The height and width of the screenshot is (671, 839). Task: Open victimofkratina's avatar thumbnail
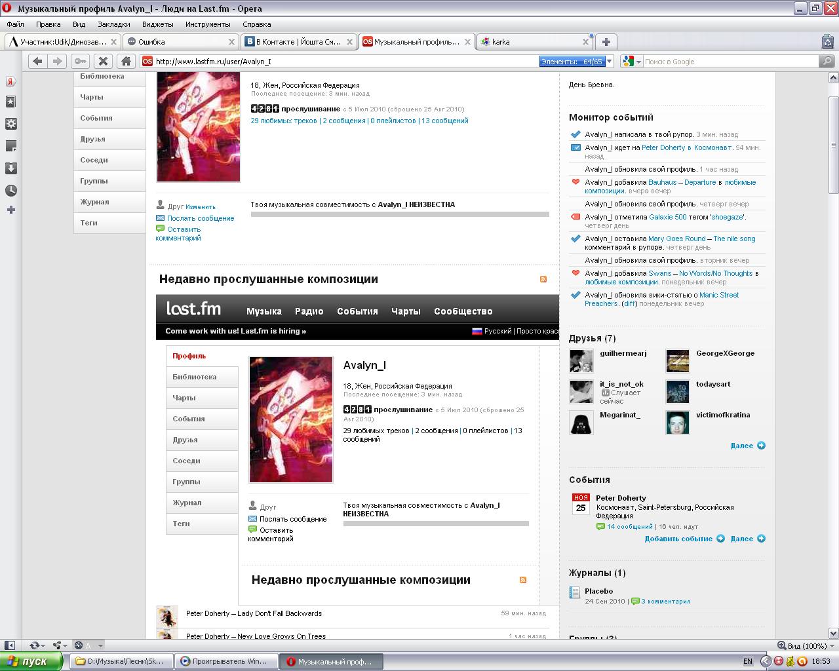677,423
